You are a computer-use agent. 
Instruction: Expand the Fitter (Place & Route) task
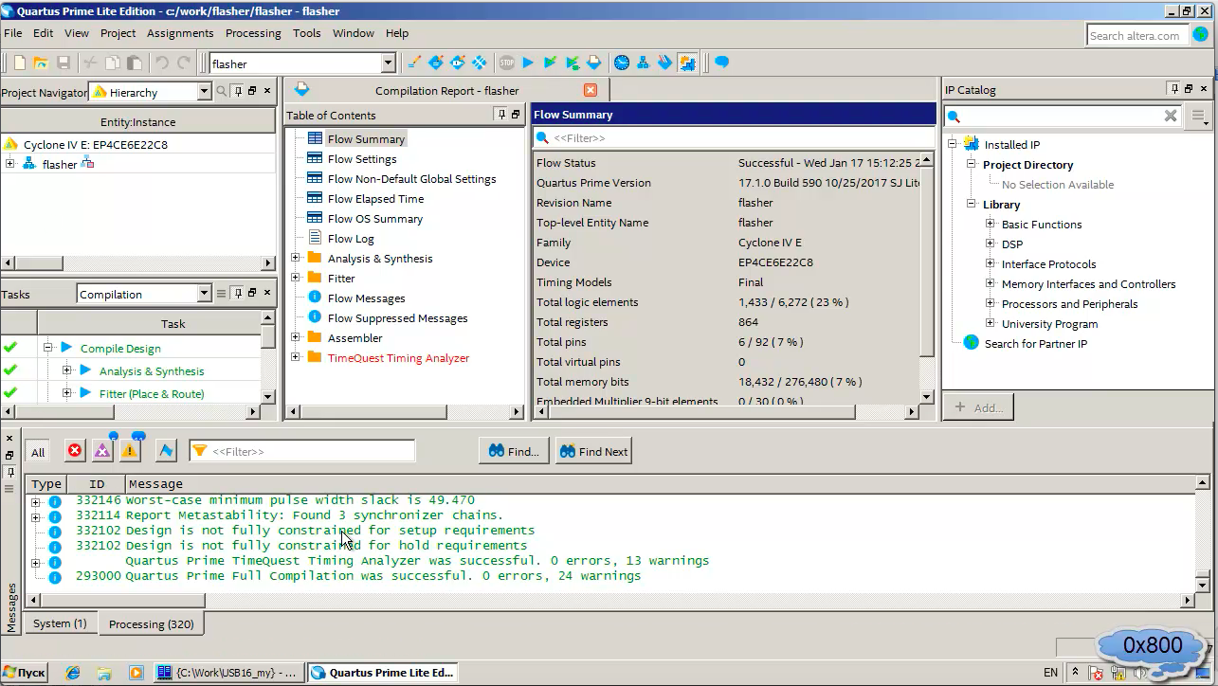(66, 393)
